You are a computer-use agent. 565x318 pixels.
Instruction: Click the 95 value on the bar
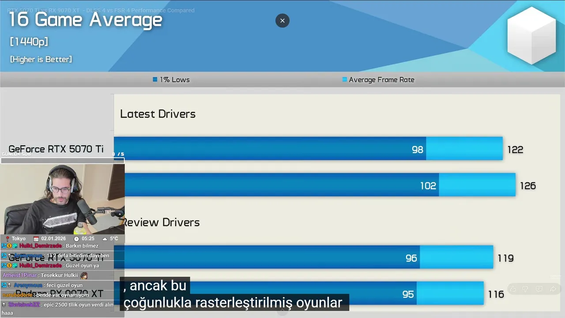tap(408, 294)
